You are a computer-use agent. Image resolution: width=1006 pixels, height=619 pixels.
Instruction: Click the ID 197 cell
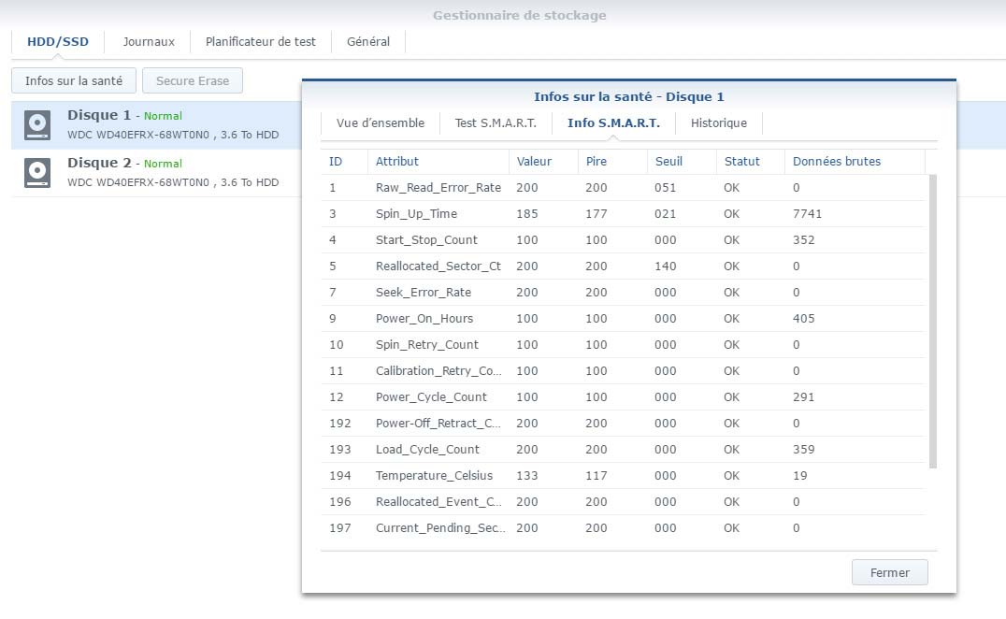[340, 528]
